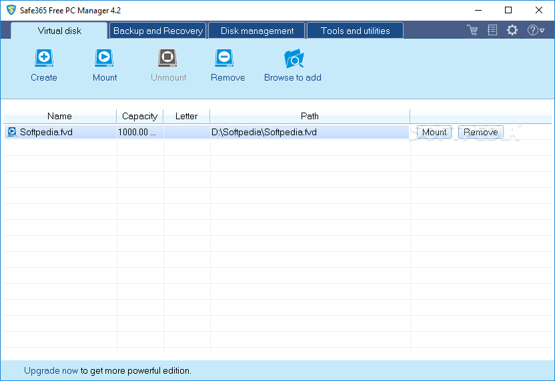The image size is (555, 381).
Task: Click the Remove toolbar icon with minus sign
Action: point(224,58)
